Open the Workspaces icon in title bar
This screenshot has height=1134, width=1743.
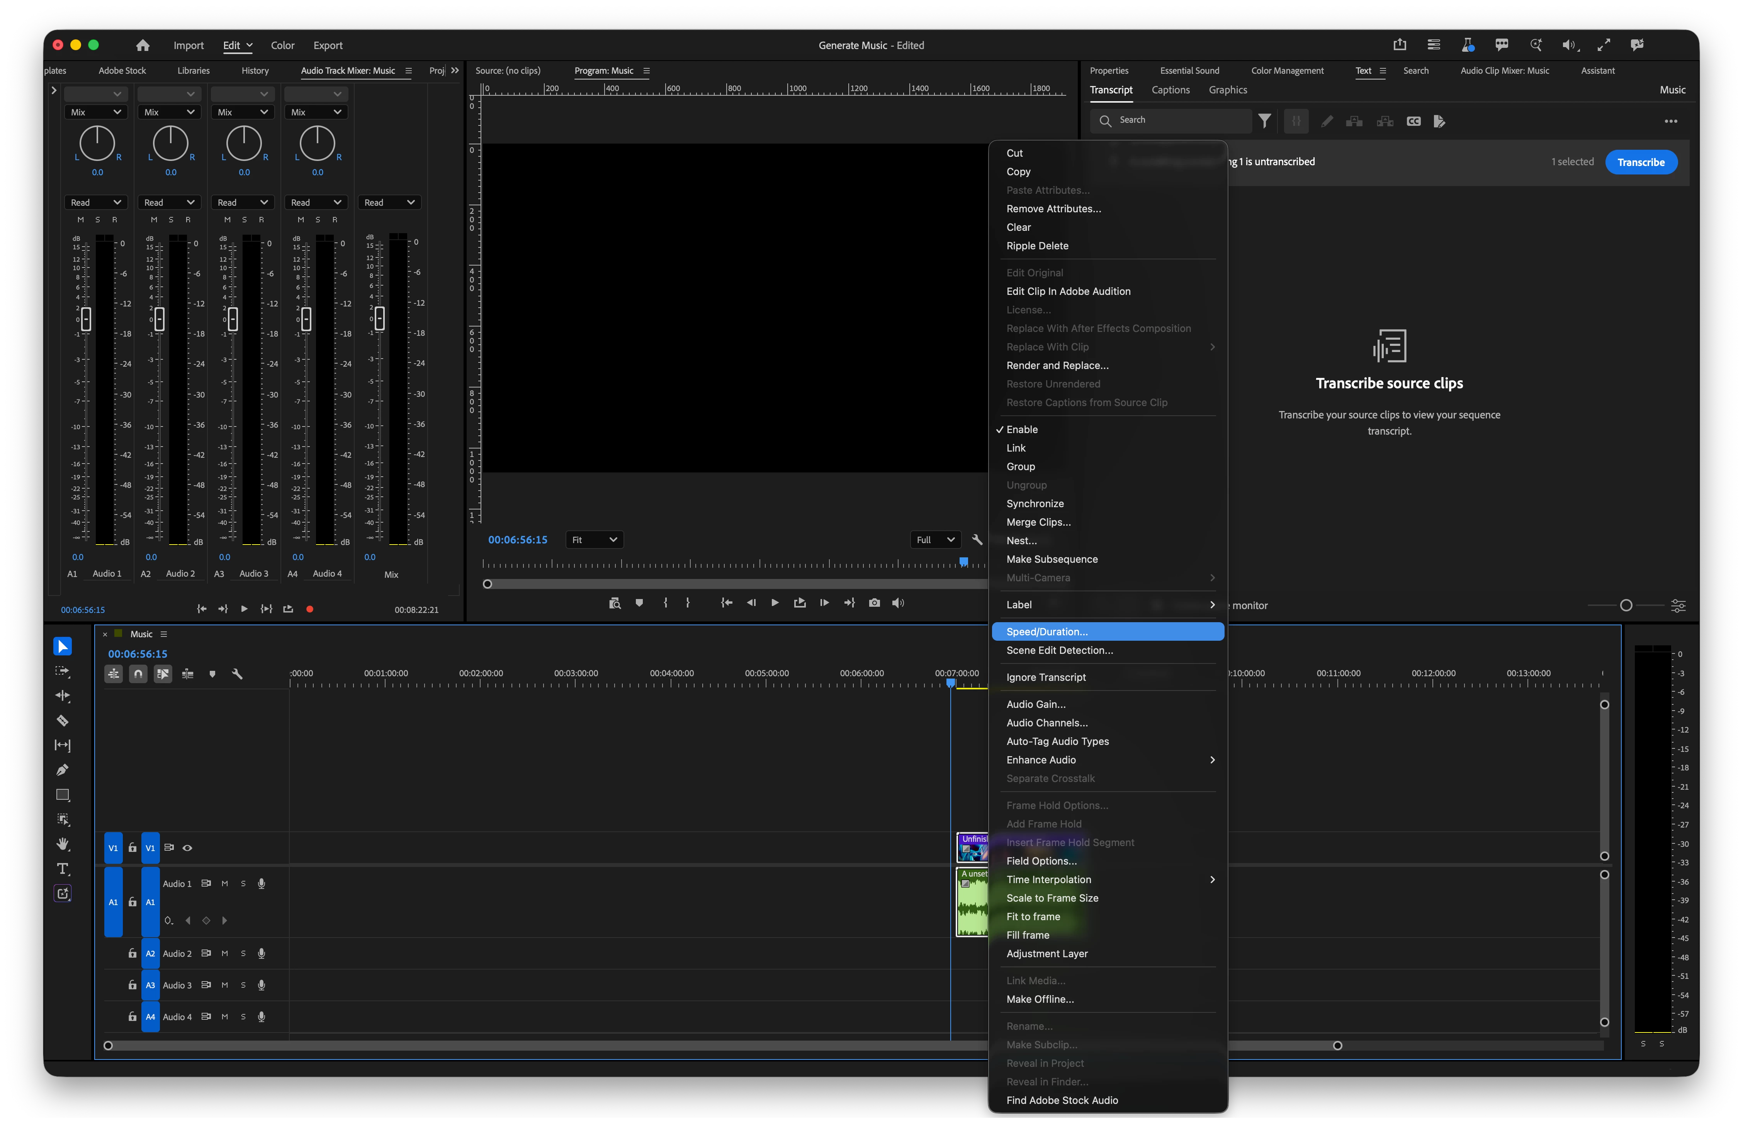tap(1434, 45)
